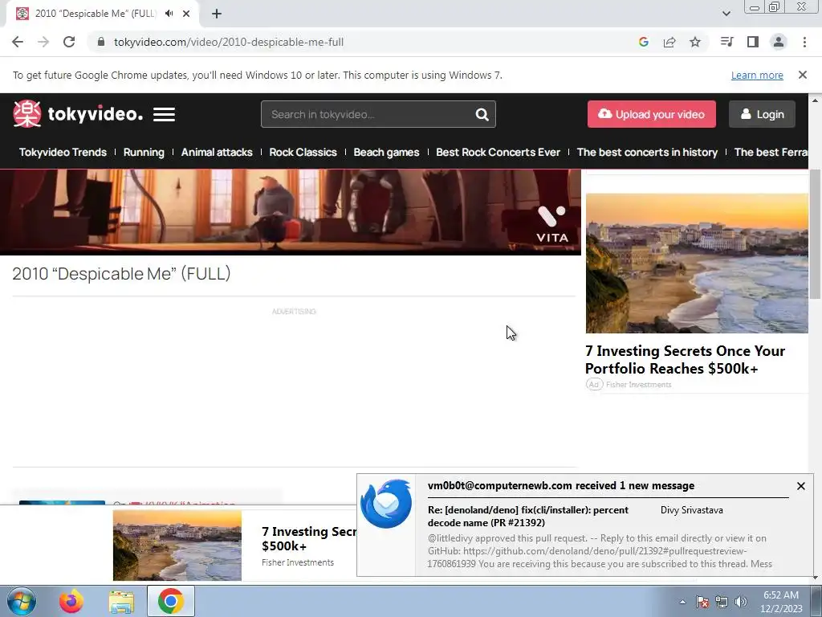The height and width of the screenshot is (617, 822).
Task: Bookmark this page with star icon
Action: [695, 42]
